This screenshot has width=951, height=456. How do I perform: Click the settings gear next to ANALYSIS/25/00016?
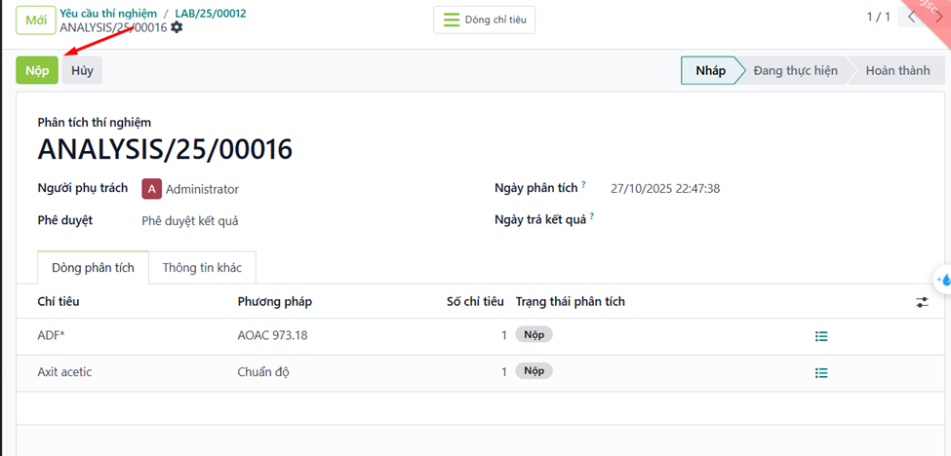[177, 27]
